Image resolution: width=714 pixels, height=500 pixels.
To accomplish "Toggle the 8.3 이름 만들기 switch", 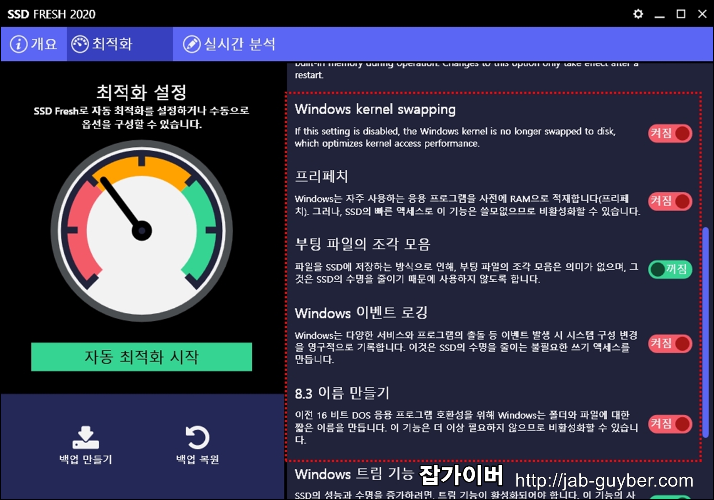I will [x=670, y=424].
